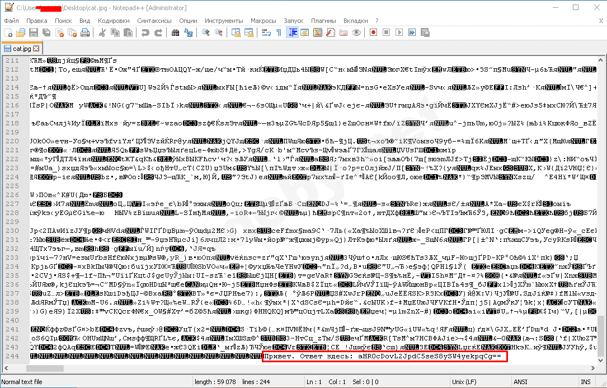Open the Инструменты menu
The height and width of the screenshot is (388, 607).
(x=224, y=21)
